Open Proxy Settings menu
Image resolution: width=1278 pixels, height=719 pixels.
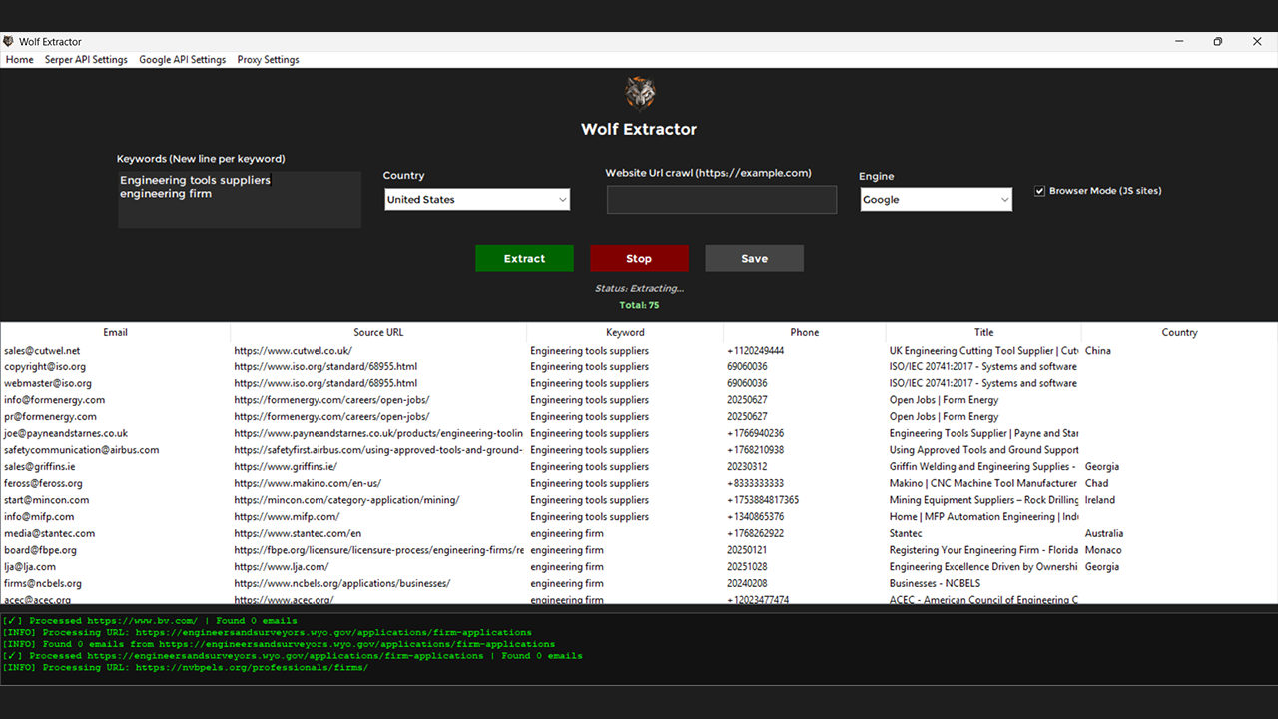coord(268,60)
